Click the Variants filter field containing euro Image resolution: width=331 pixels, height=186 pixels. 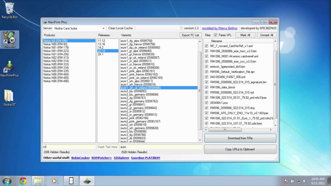click(x=161, y=147)
